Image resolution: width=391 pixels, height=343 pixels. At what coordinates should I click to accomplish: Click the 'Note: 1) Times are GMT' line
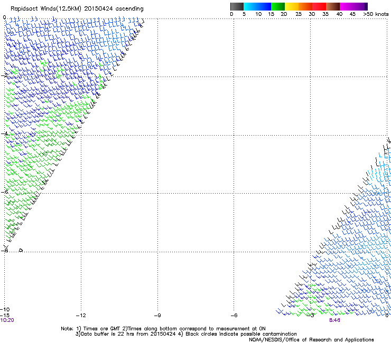(x=163, y=329)
